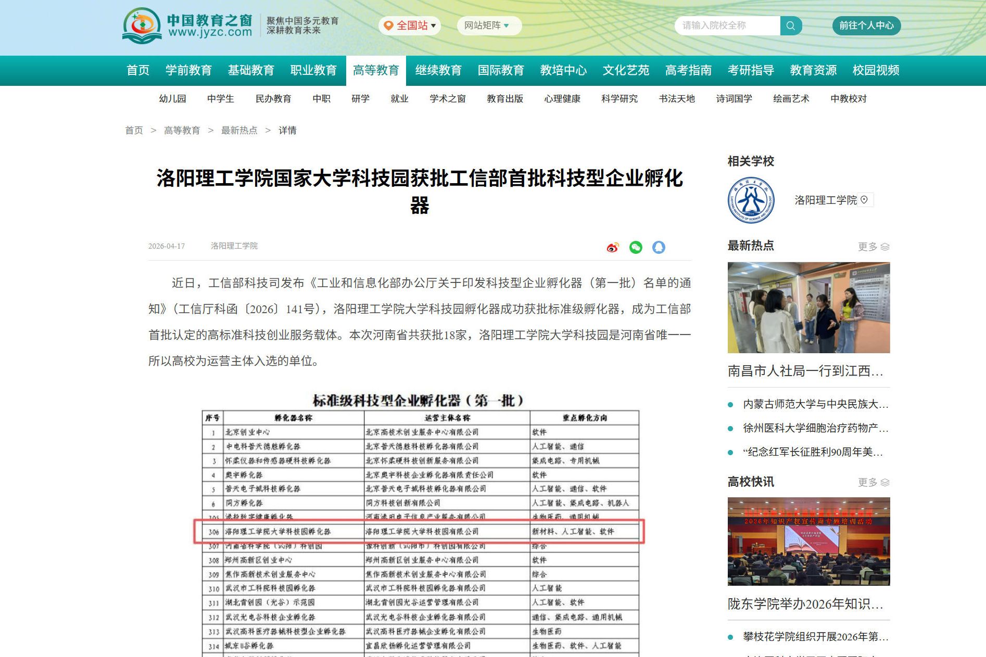Open the 中国教育之窗 site logo
Screen dimensions: 986x657
tap(187, 25)
